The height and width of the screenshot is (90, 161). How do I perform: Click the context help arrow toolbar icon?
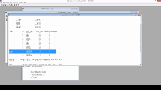(18, 5)
